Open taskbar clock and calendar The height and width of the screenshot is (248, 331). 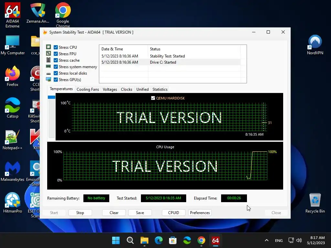(x=316, y=240)
